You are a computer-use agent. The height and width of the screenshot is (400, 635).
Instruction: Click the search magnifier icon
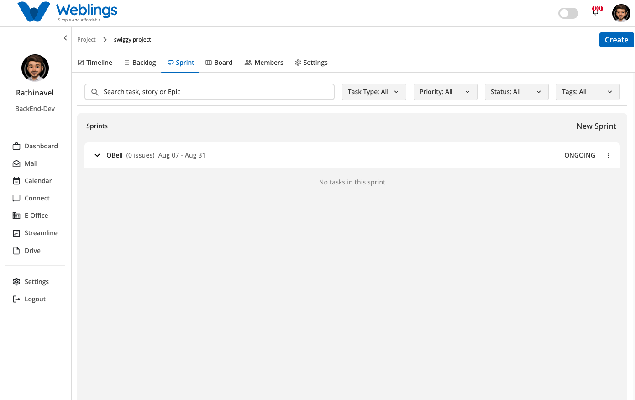click(x=95, y=92)
